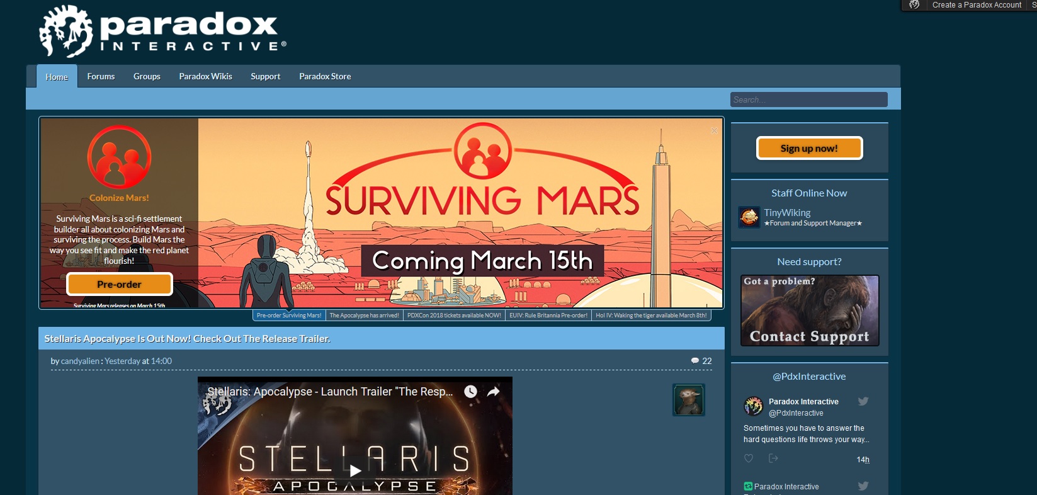Open Paradox Wikis in the navigation
This screenshot has width=1037, height=495.
tap(205, 76)
